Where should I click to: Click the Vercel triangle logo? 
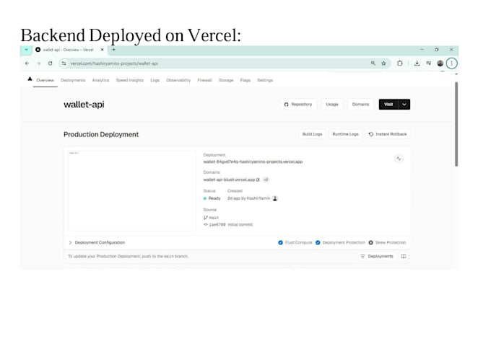[x=30, y=79]
